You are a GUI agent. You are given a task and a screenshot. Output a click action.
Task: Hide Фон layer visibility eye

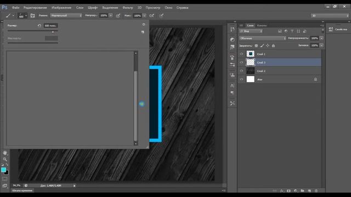(x=241, y=79)
